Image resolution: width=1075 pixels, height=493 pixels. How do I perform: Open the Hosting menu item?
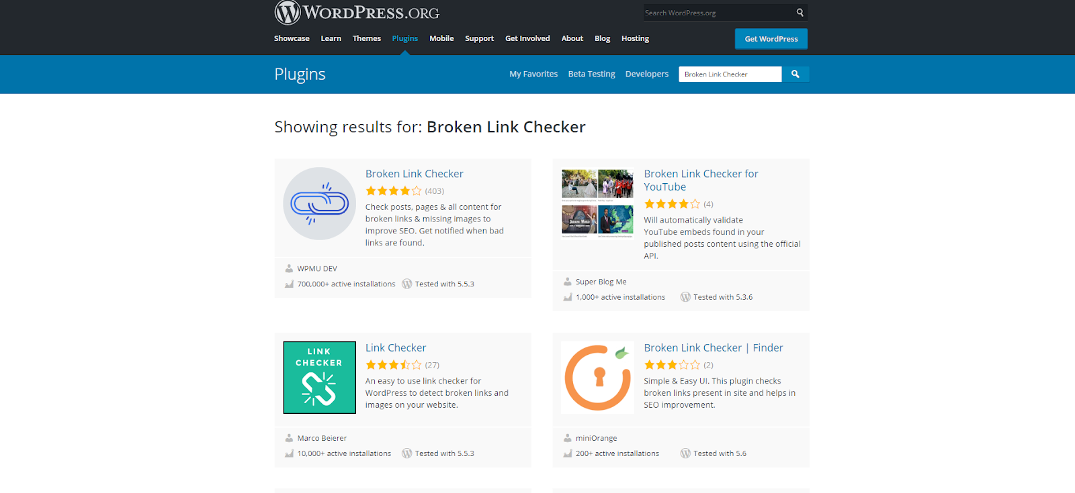click(x=635, y=38)
